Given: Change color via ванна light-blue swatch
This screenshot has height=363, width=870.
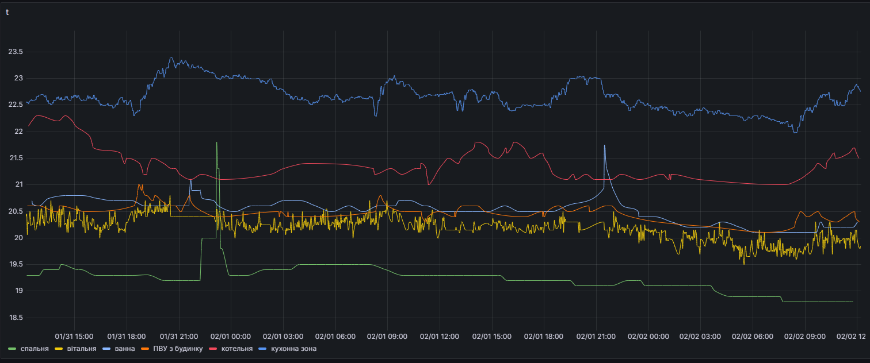Looking at the screenshot, I should pyautogui.click(x=106, y=349).
